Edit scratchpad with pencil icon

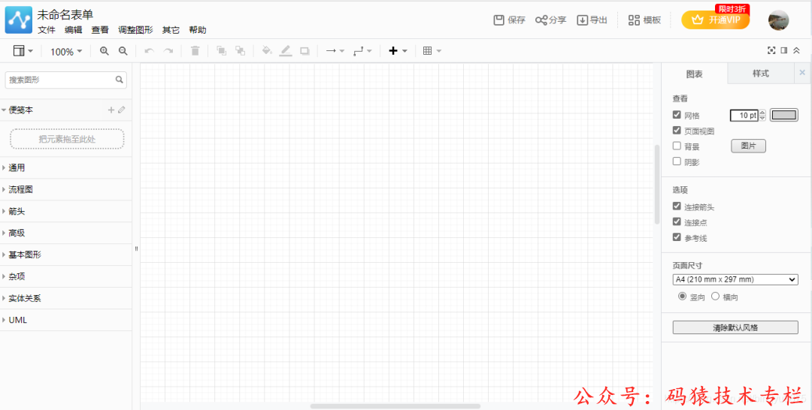tap(122, 110)
